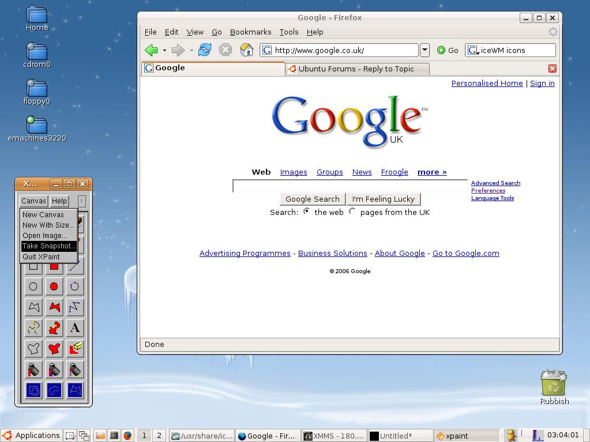The width and height of the screenshot is (590, 442).
Task: Choose Take Snapshot... in Canvas menu
Action: [x=49, y=246]
